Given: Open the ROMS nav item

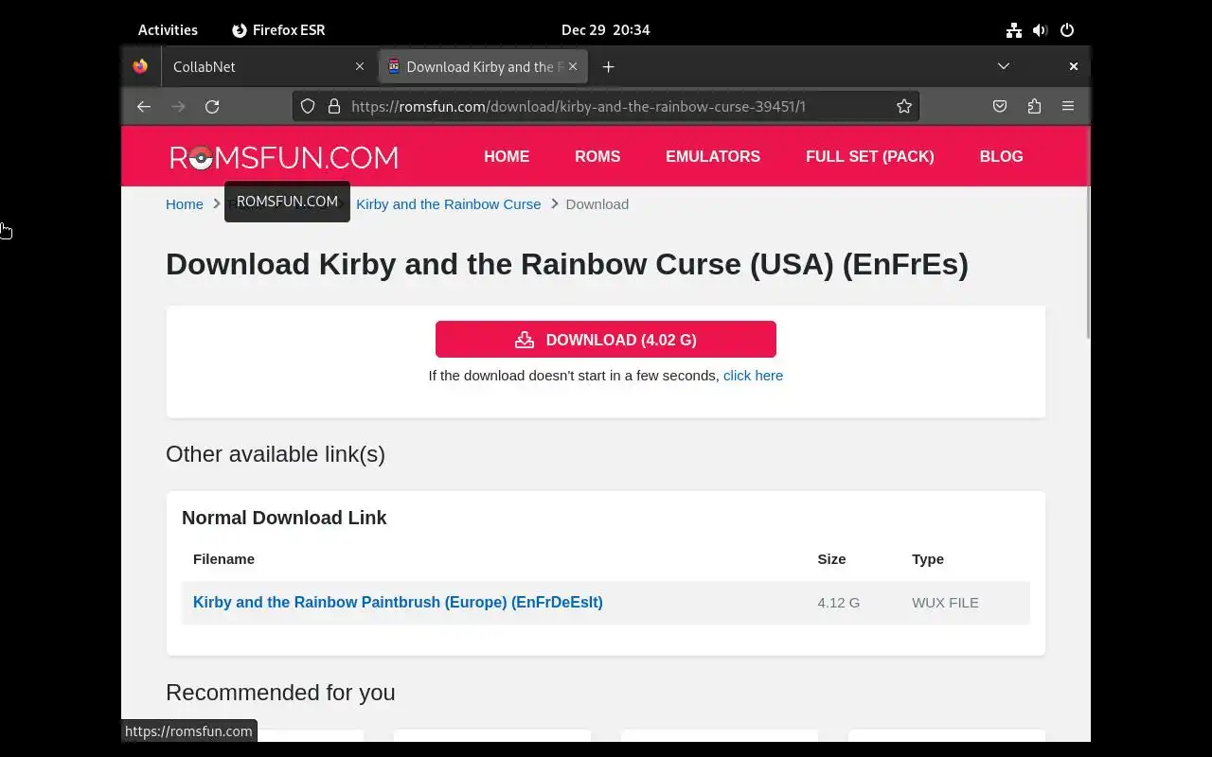Looking at the screenshot, I should [x=597, y=157].
